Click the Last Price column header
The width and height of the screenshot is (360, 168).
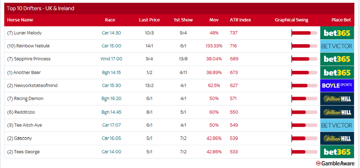(149, 20)
